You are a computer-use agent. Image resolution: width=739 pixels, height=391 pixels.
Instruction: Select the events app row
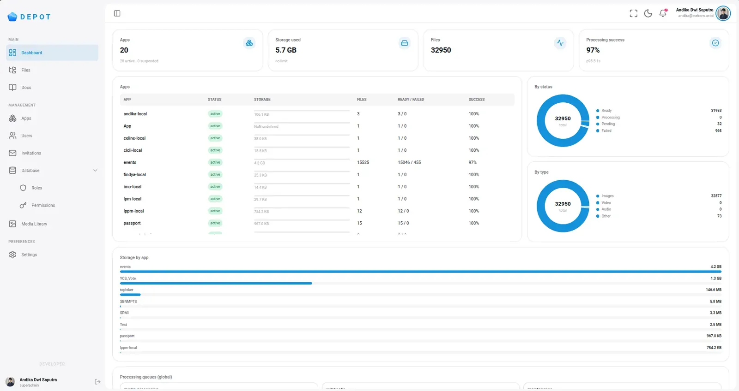(x=317, y=162)
